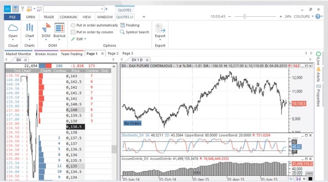Close the DX 1 D chart tab
The width and height of the screenshot is (328, 182).
click(147, 60)
